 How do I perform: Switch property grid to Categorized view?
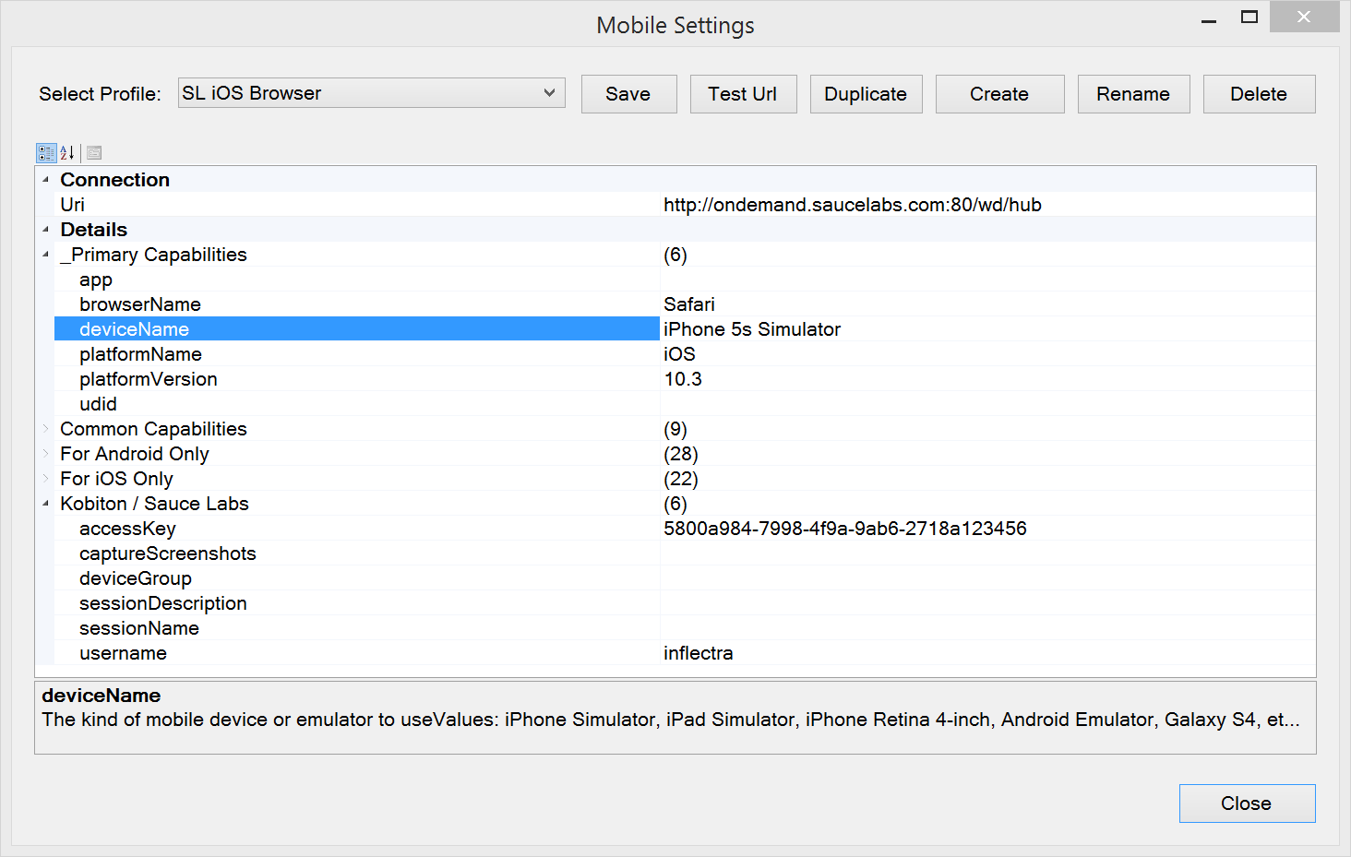coord(46,153)
